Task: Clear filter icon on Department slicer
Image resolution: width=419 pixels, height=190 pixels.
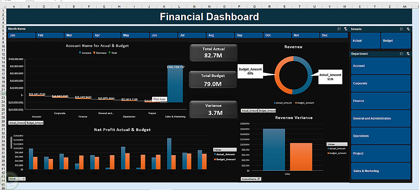Action: pyautogui.click(x=408, y=54)
